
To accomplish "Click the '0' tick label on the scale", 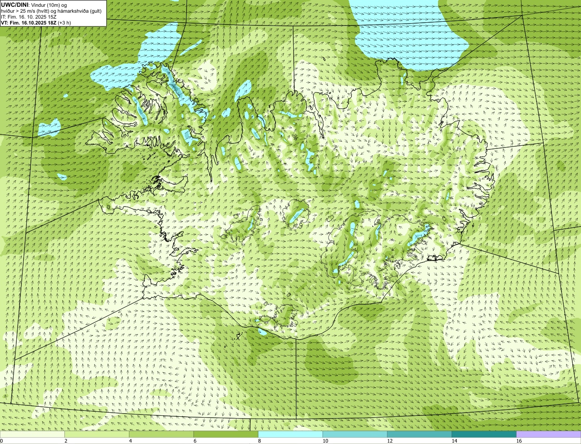I will tap(1, 441).
